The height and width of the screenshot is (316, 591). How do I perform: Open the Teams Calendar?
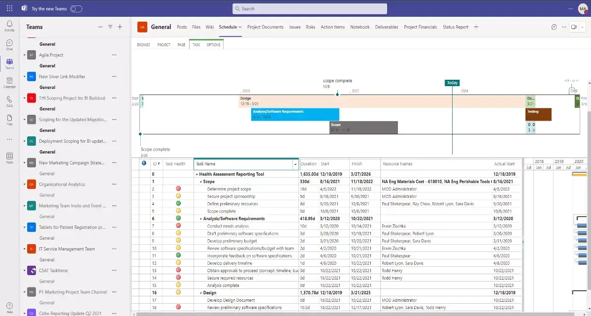coord(9,82)
